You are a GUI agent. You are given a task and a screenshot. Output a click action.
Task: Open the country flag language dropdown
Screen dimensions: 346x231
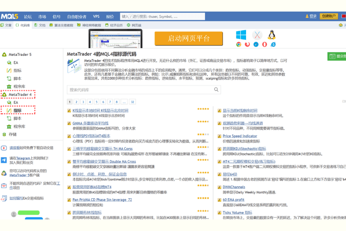click(344, 17)
